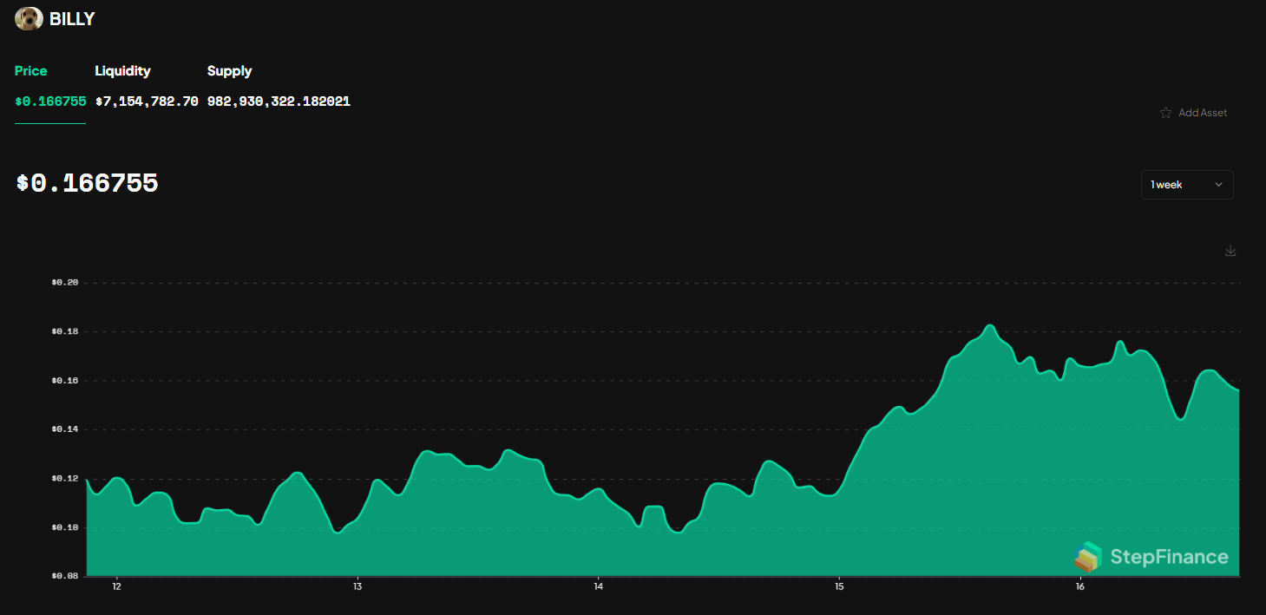Click the $0.20 label on the y-axis
1266x615 pixels.
[63, 282]
